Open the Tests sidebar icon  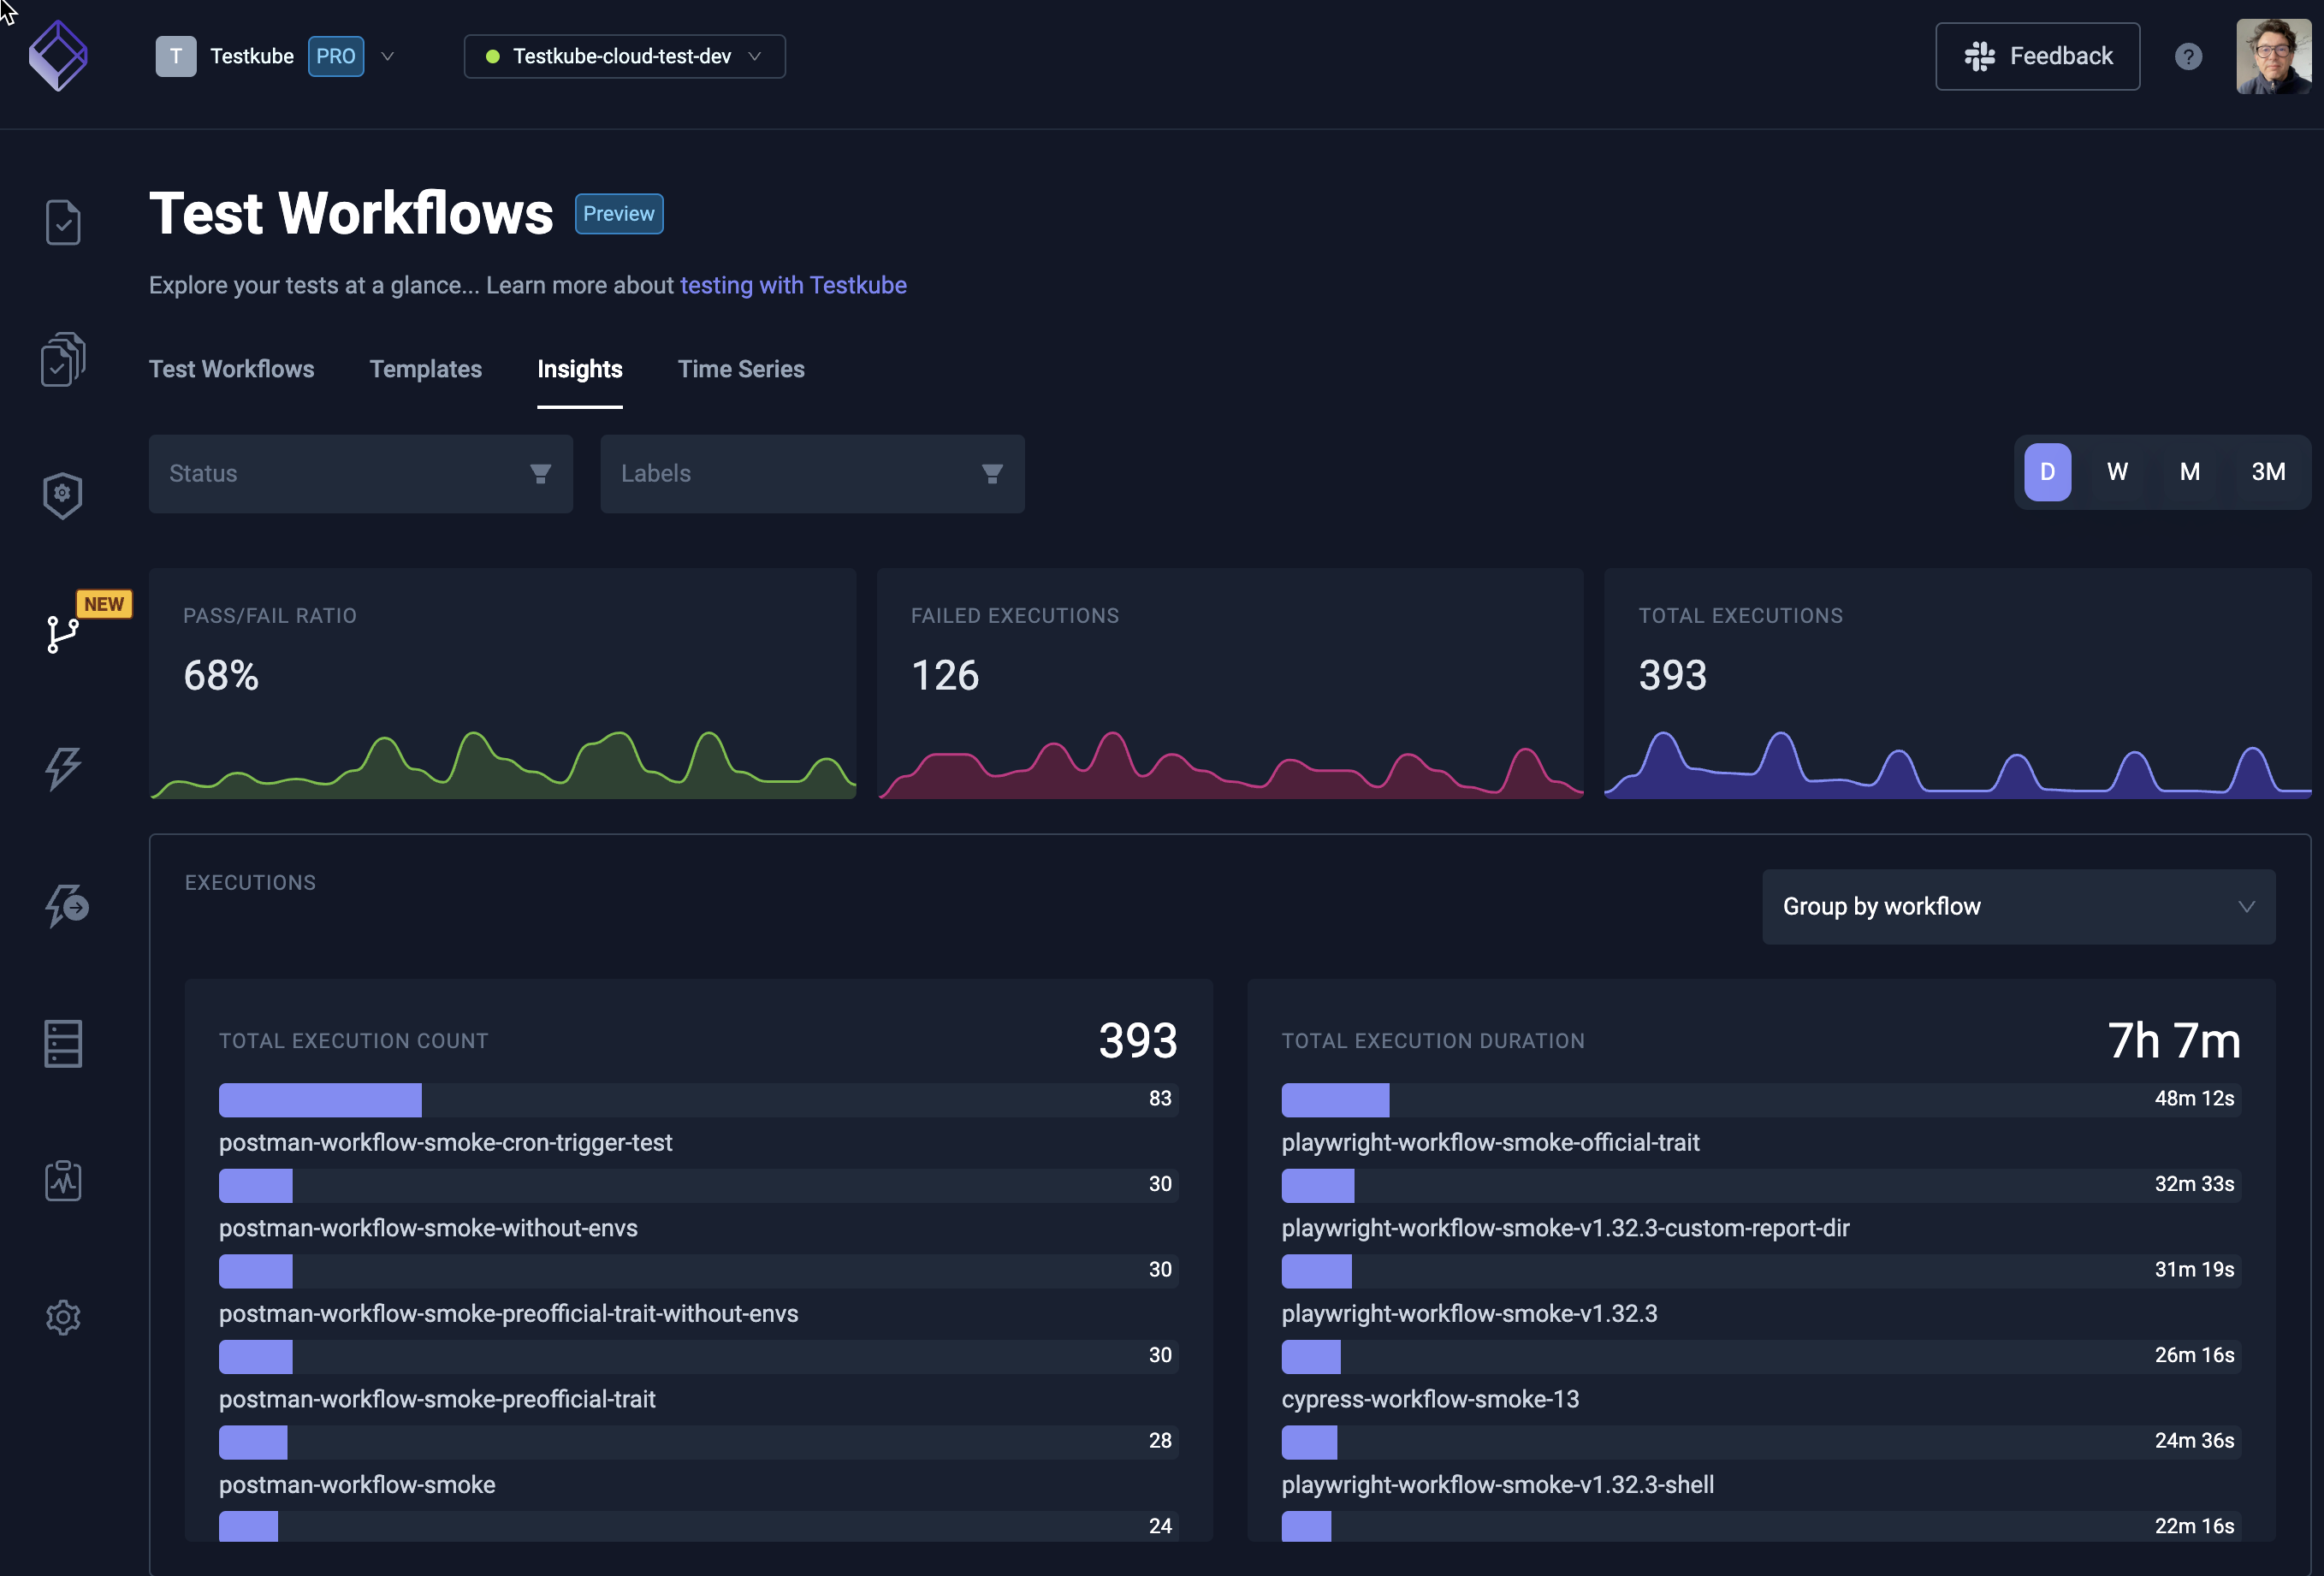(x=63, y=222)
